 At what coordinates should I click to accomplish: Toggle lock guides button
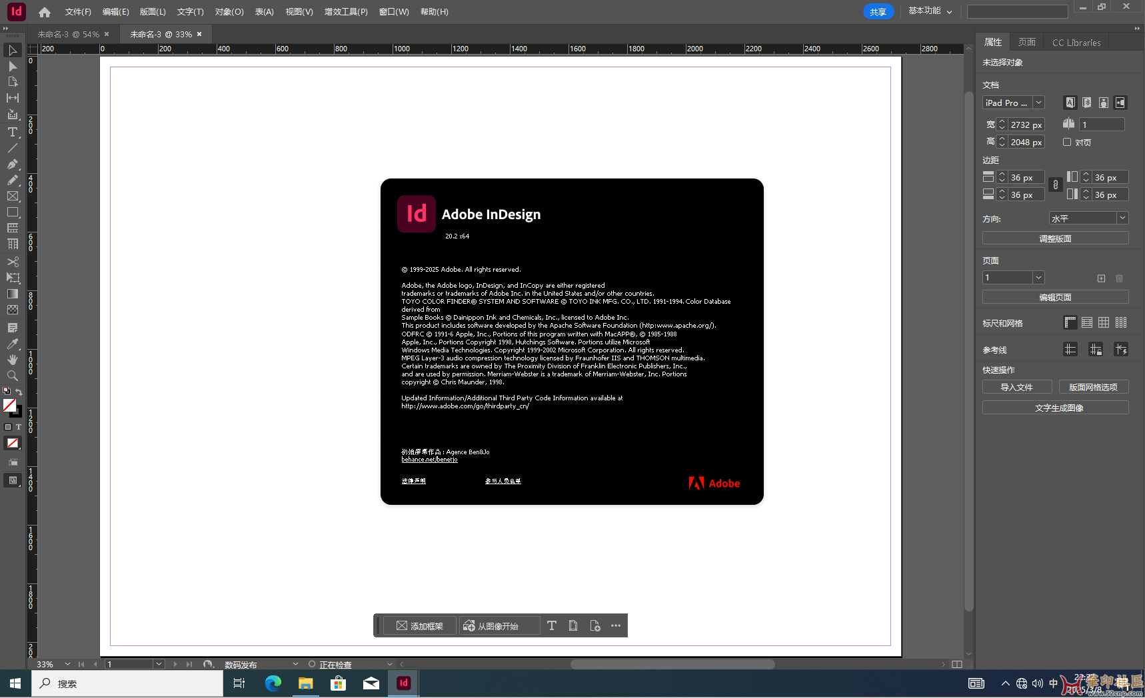pos(1096,350)
